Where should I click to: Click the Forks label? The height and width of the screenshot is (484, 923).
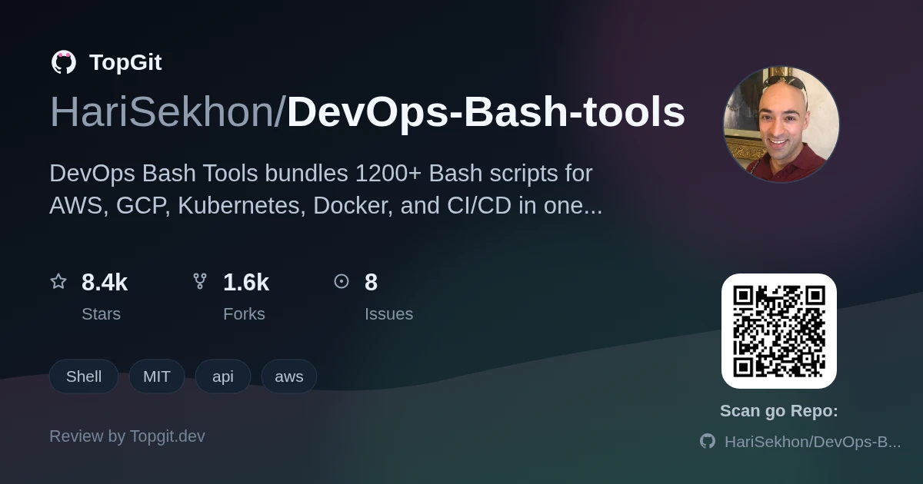[x=244, y=314]
